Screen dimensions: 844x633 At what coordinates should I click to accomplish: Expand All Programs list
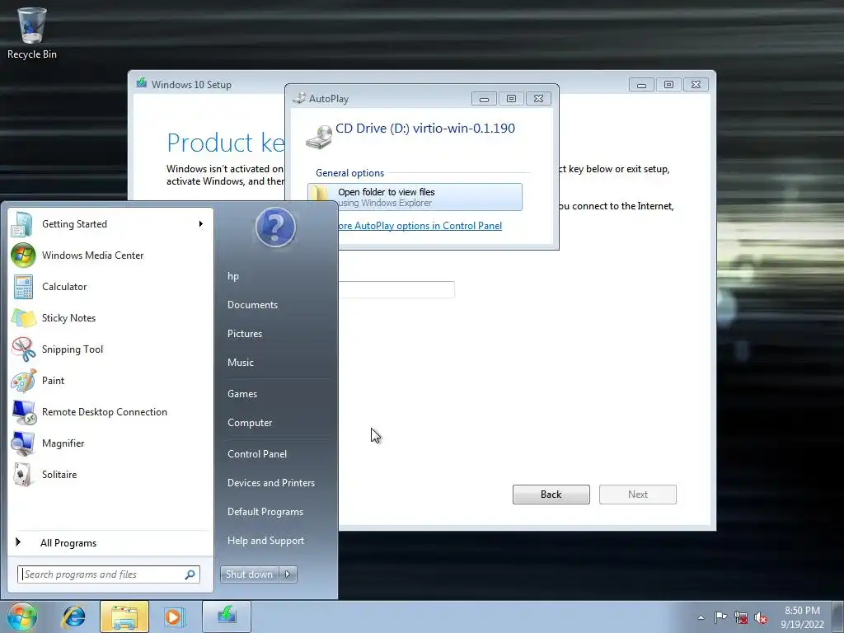tap(68, 543)
